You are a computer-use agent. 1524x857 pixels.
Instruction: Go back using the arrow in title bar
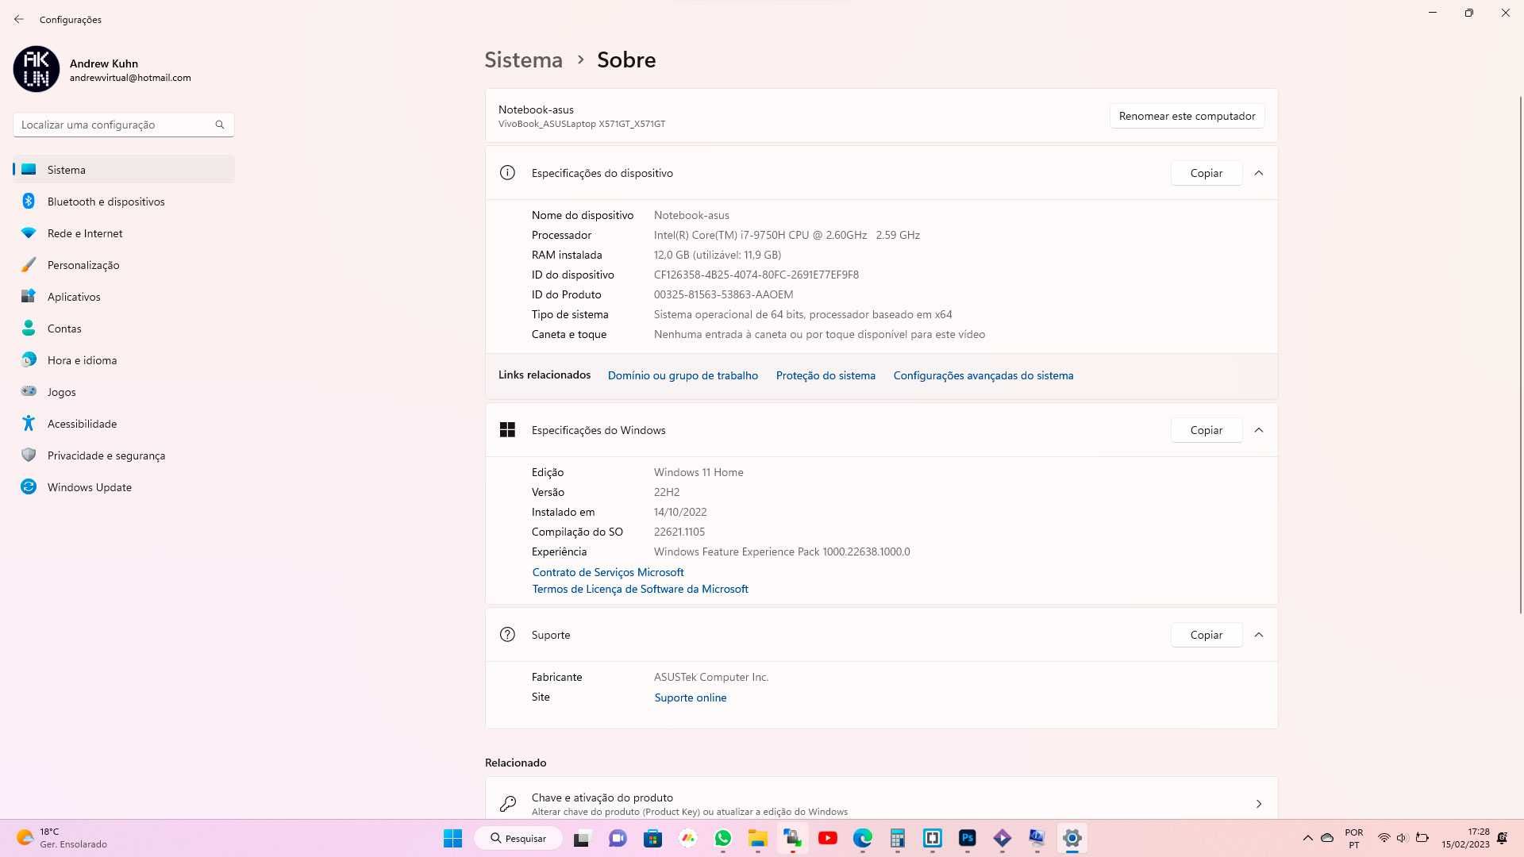(19, 19)
